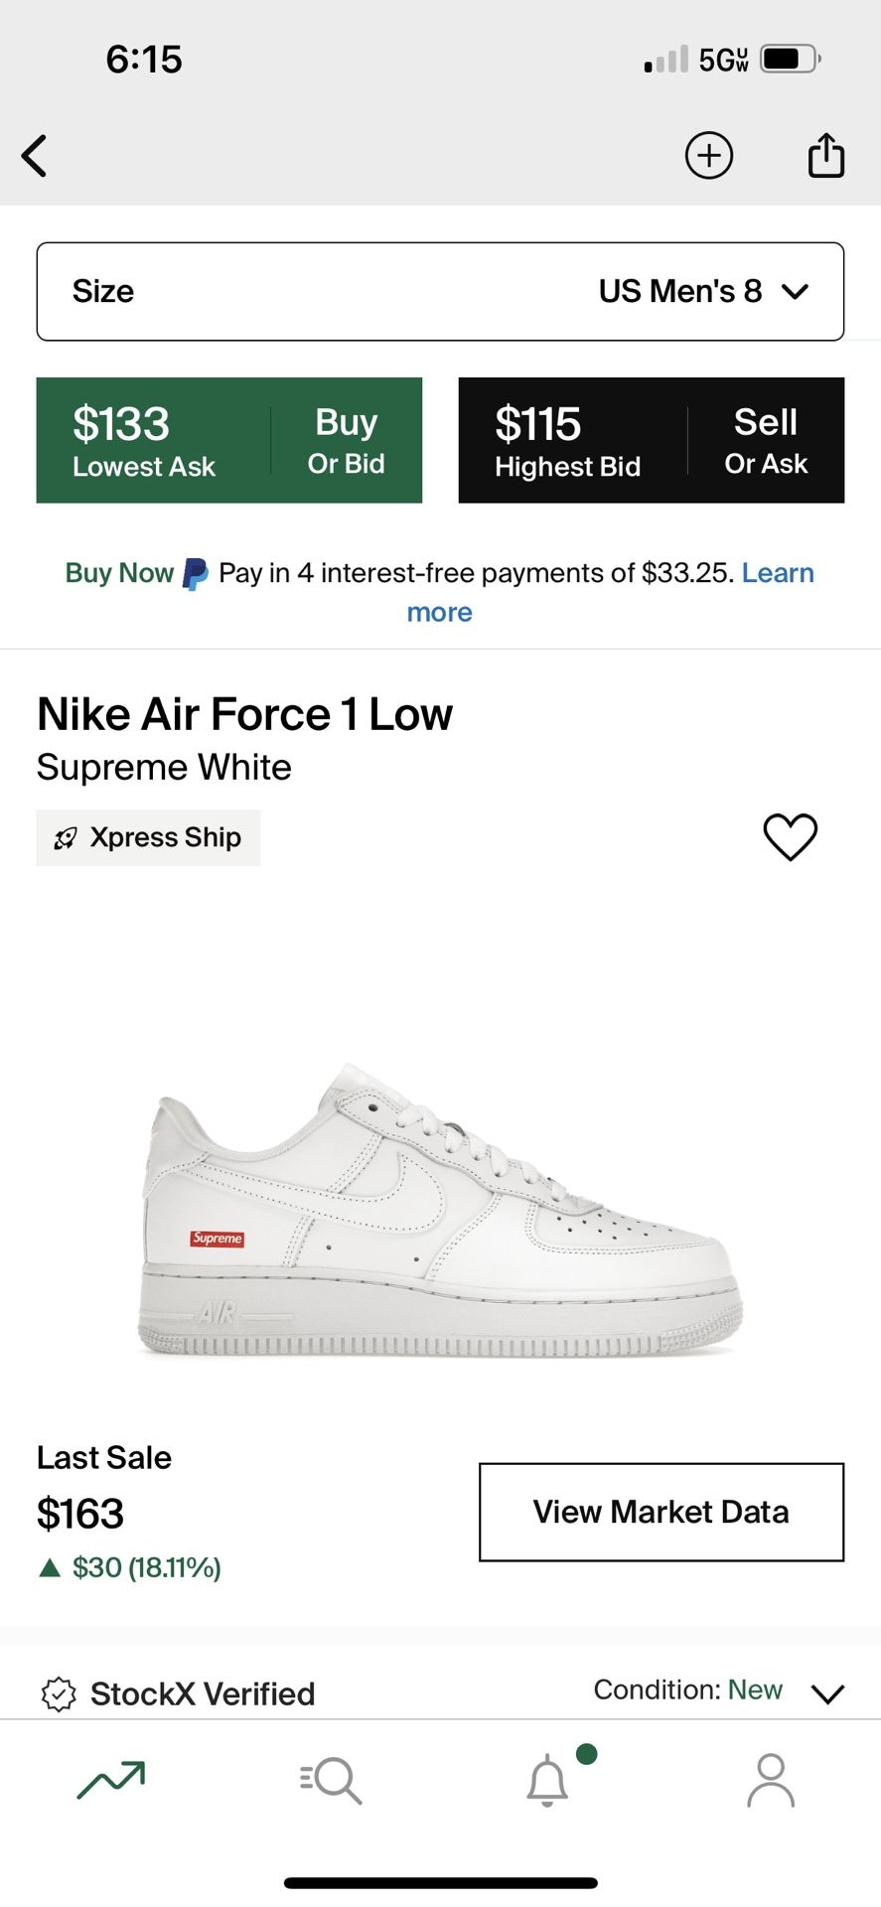
Task: Tap the PayPal logo icon
Action: 196,574
